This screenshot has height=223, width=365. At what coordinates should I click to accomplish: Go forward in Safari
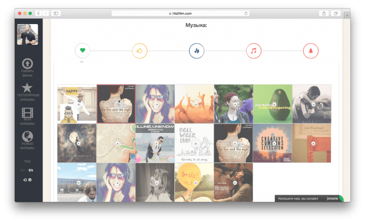click(46, 14)
